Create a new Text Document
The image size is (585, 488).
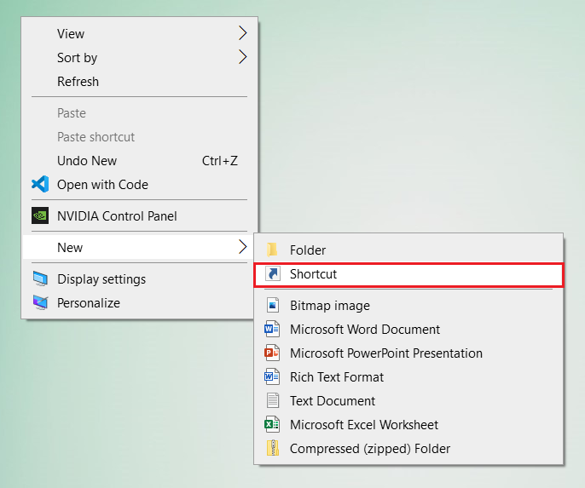[333, 400]
